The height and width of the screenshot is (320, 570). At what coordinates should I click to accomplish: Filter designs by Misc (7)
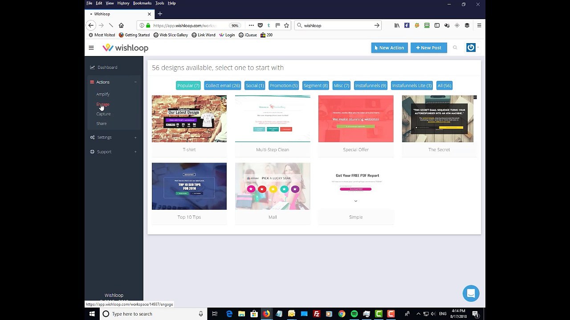coord(342,86)
